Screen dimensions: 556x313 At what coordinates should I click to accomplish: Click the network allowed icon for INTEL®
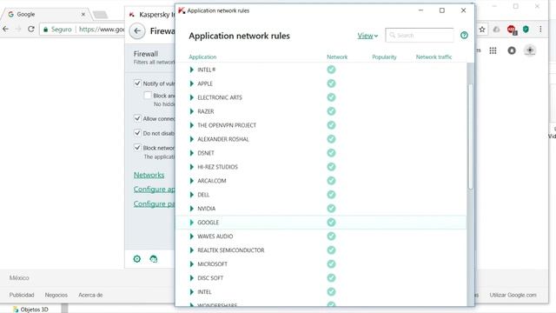(331, 70)
